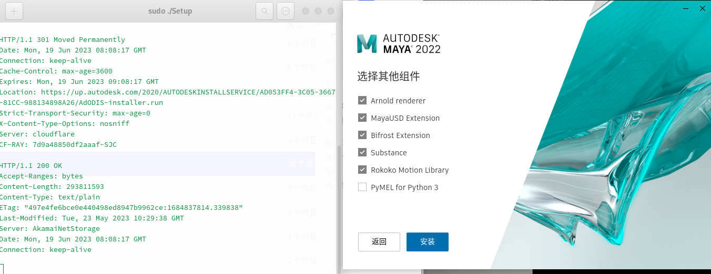The height and width of the screenshot is (274, 711).
Task: Click the 'HTTP/1.1 301 Moved Permanently' line
Action: tap(63, 39)
